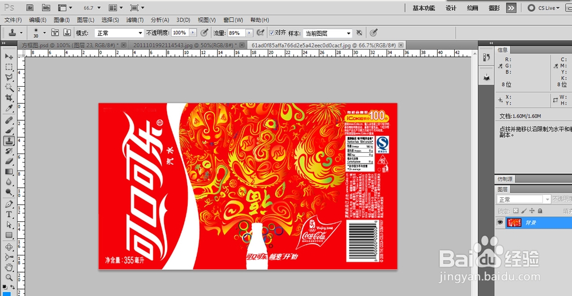Open the opacity slider arrow
The image size is (572, 296).
click(193, 33)
